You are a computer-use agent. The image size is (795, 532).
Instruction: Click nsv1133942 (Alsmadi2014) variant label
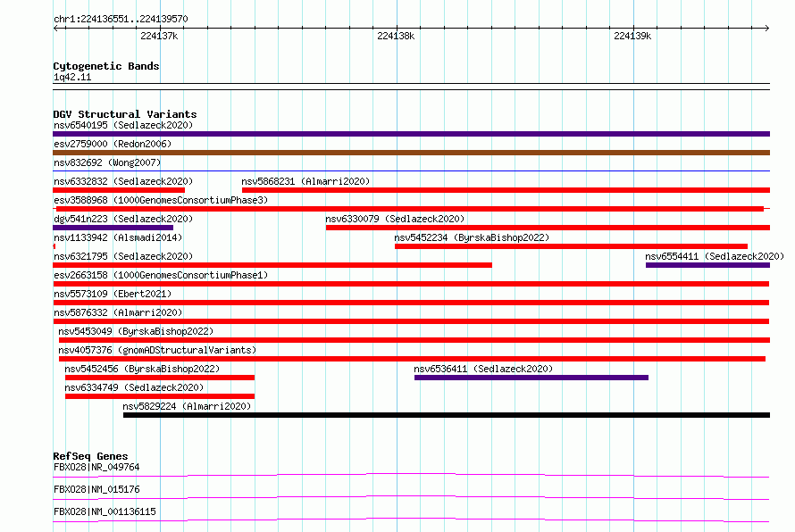[118, 237]
